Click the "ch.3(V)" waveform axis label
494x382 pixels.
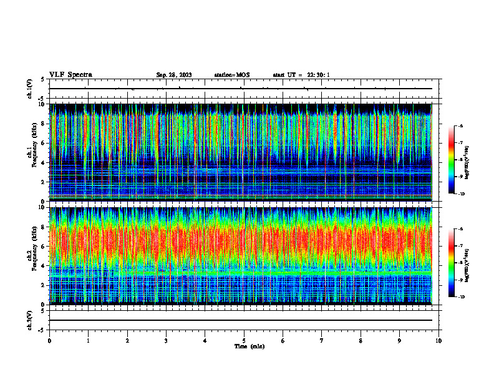coord(30,320)
